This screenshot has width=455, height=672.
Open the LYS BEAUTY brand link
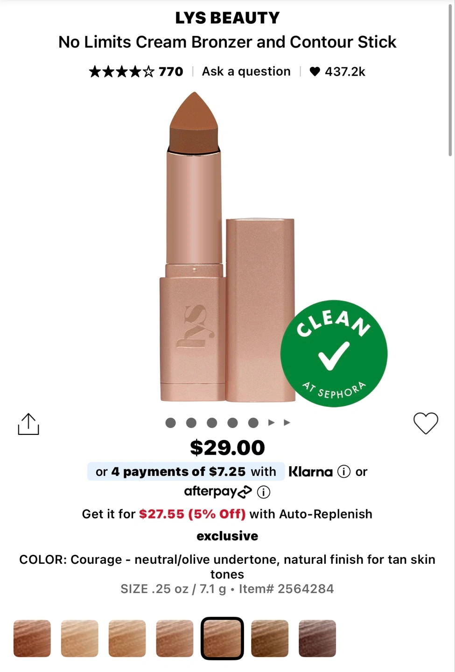(227, 18)
